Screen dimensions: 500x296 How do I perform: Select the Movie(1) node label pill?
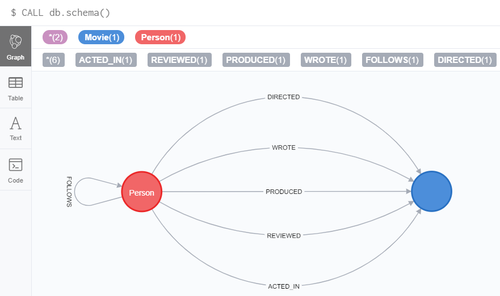click(102, 37)
